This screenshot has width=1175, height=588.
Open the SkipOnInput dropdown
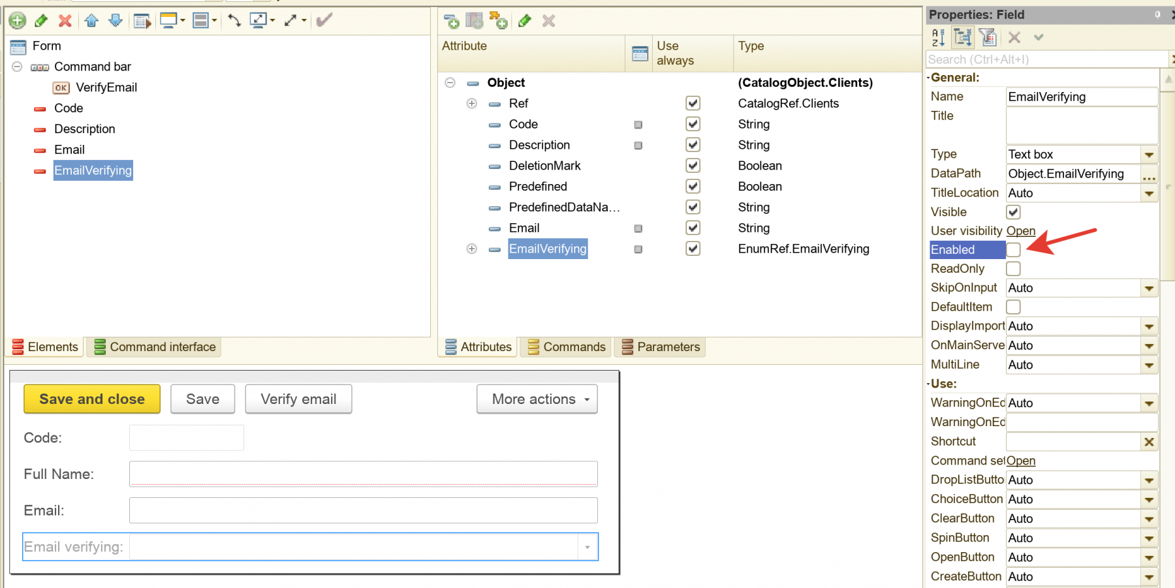coord(1149,288)
